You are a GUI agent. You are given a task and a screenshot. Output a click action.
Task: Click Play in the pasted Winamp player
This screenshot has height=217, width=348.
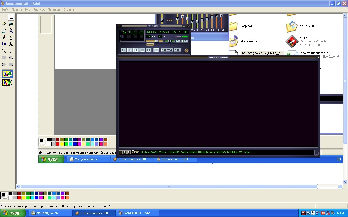click(130, 50)
